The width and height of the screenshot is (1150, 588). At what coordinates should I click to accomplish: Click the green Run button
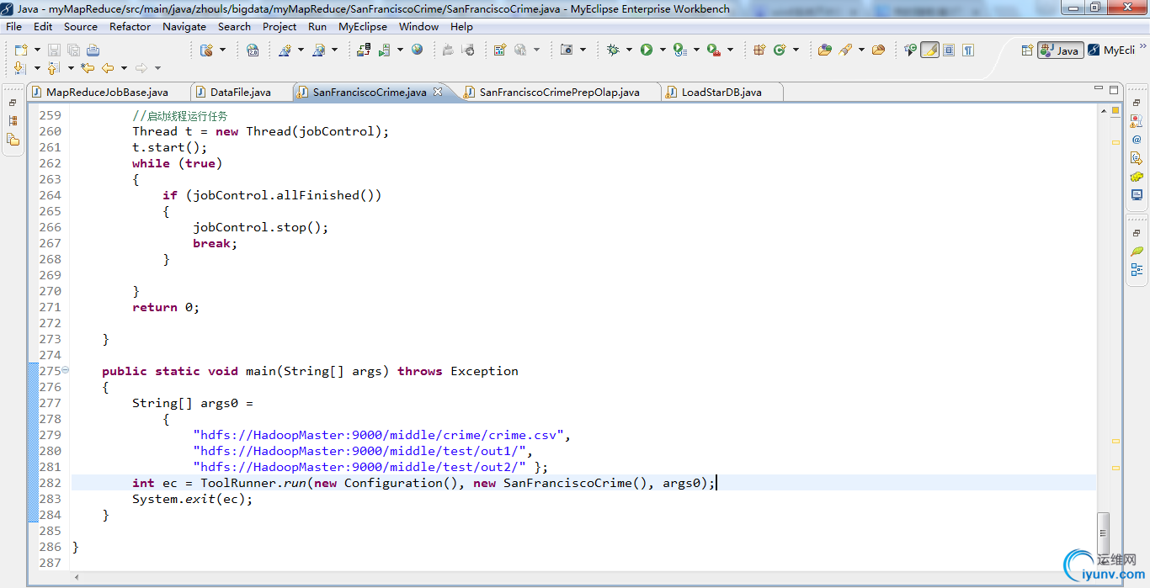(x=646, y=50)
